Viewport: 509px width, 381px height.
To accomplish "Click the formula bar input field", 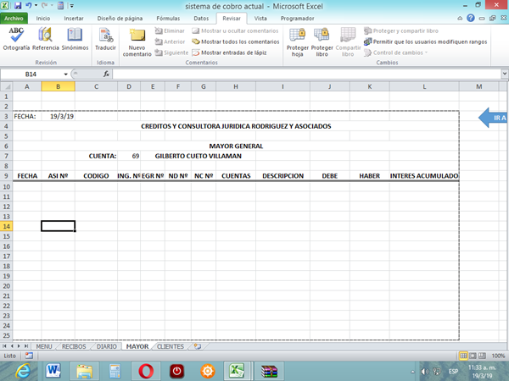I will pyautogui.click(x=297, y=75).
